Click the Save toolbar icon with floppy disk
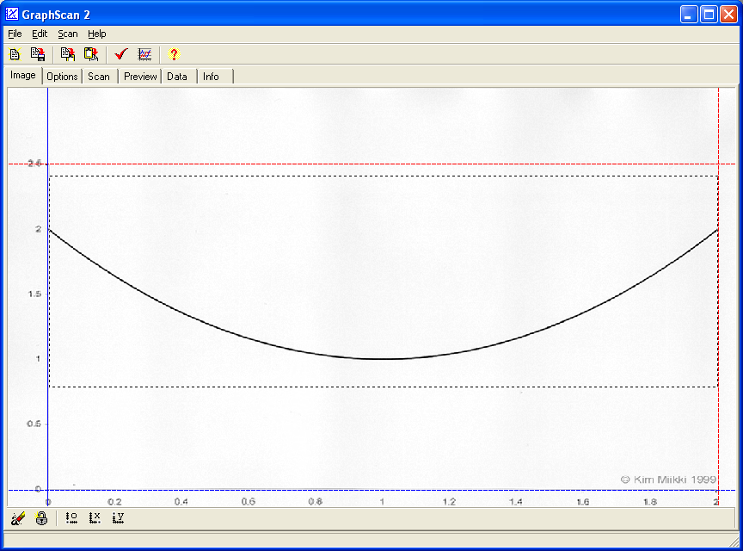The height and width of the screenshot is (551, 743). point(38,54)
